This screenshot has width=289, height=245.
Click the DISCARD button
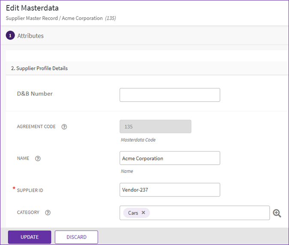click(76, 237)
